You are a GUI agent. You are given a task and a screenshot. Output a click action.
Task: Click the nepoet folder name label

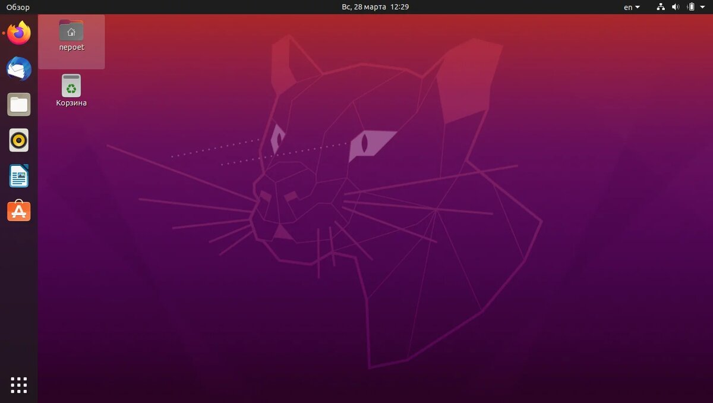71,48
